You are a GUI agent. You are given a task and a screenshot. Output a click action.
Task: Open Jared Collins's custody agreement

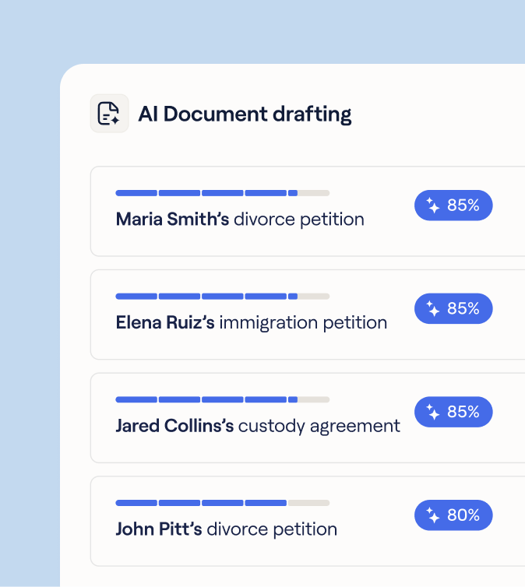tap(258, 426)
